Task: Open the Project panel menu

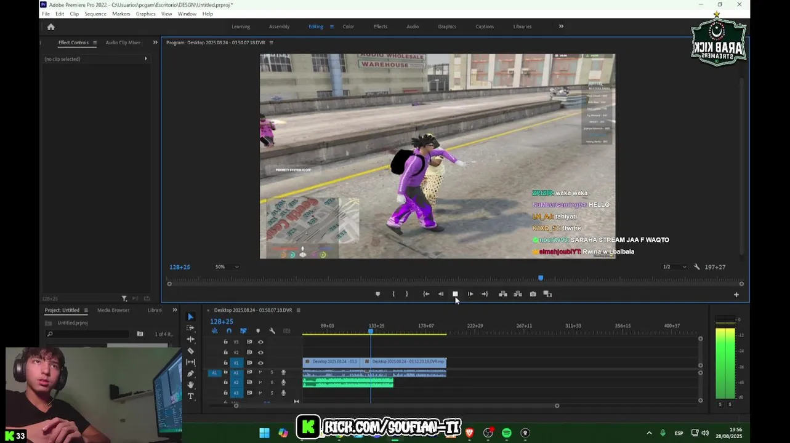Action: coord(86,310)
